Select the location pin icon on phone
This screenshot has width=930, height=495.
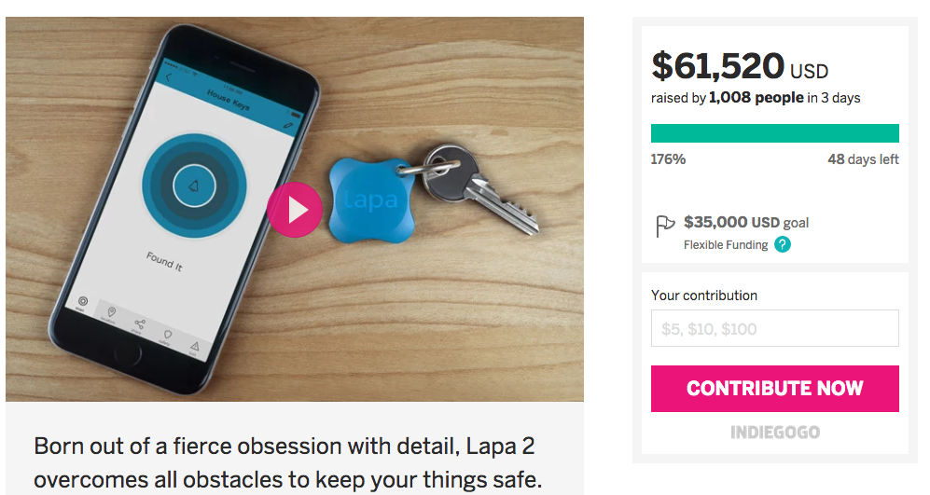(111, 311)
